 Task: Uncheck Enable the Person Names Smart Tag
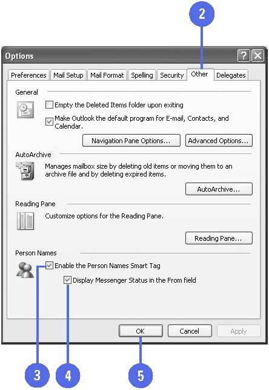pyautogui.click(x=49, y=266)
